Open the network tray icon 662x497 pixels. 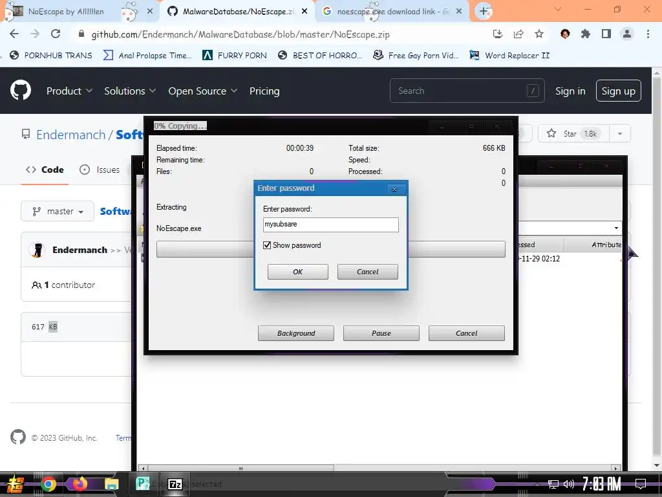(553, 484)
